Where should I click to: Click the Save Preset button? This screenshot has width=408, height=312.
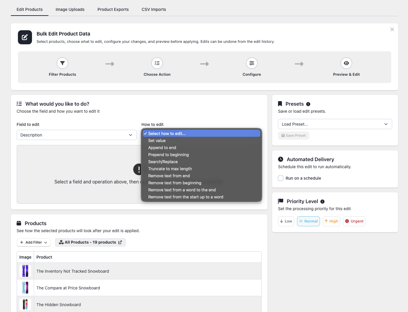point(294,136)
